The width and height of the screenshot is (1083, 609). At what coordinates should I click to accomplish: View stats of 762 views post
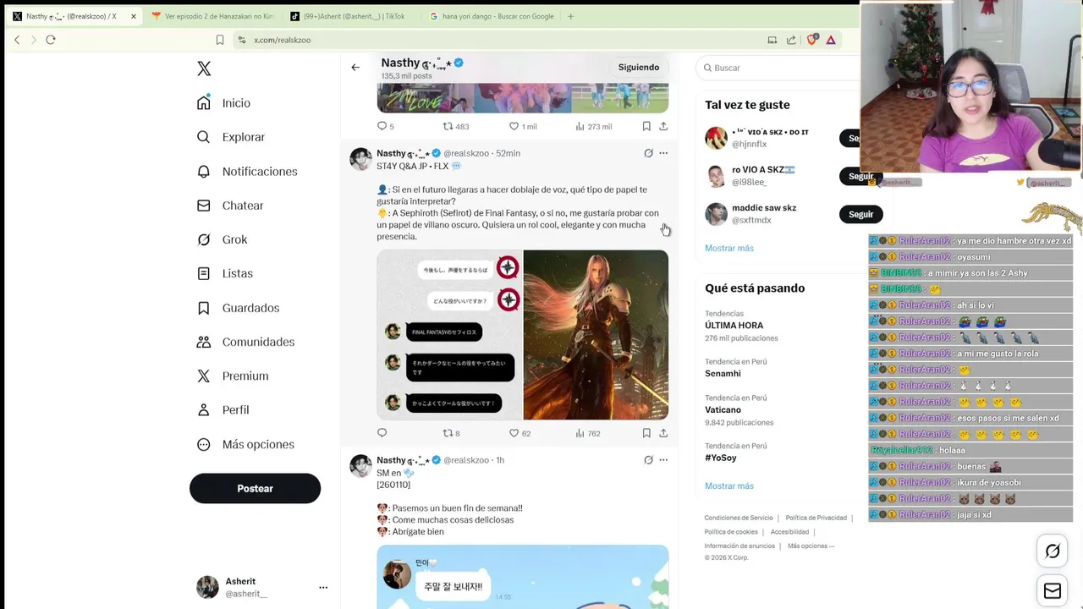tap(587, 433)
